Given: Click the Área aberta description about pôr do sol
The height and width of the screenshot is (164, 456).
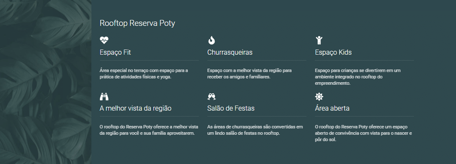Looking at the screenshot, I should pyautogui.click(x=363, y=133).
